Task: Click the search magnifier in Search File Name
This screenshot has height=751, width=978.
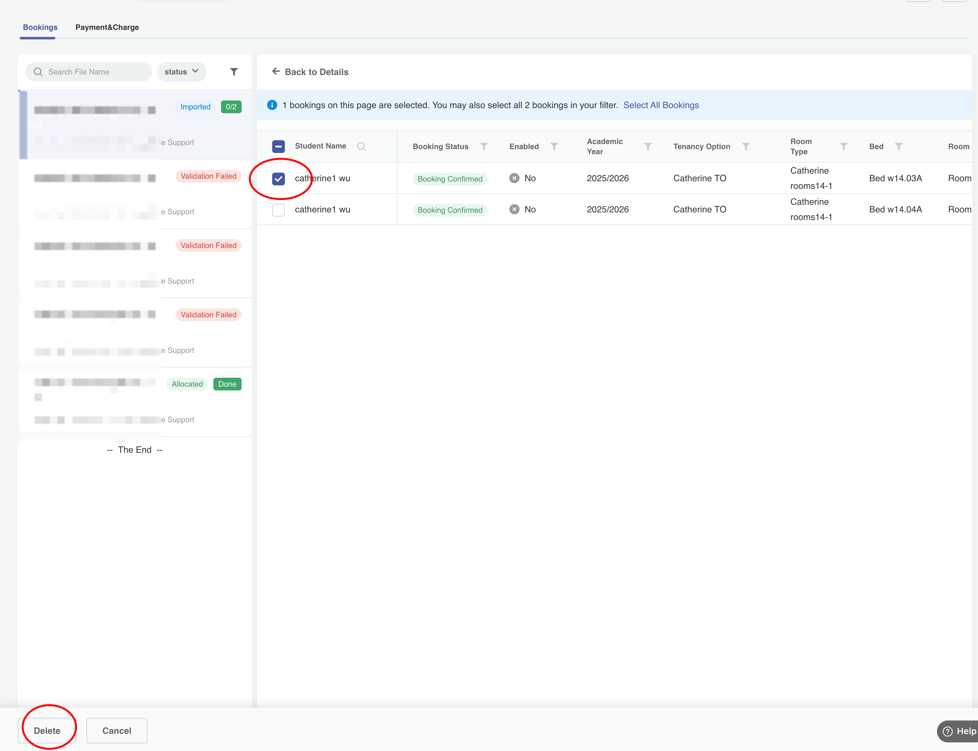Action: tap(38, 72)
